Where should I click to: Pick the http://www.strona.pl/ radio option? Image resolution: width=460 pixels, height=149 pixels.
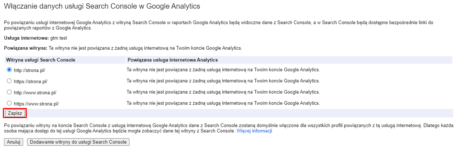tap(9, 92)
